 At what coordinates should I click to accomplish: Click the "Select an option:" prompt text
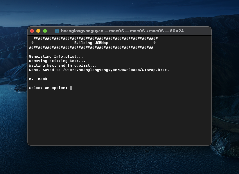48,88
